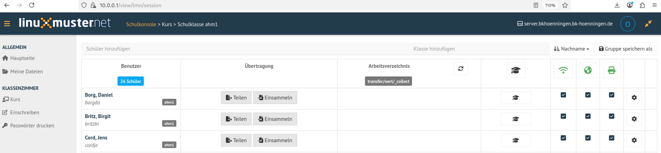The image size is (661, 153).
Task: Toggle internet globe icon for all students
Action: click(x=588, y=70)
